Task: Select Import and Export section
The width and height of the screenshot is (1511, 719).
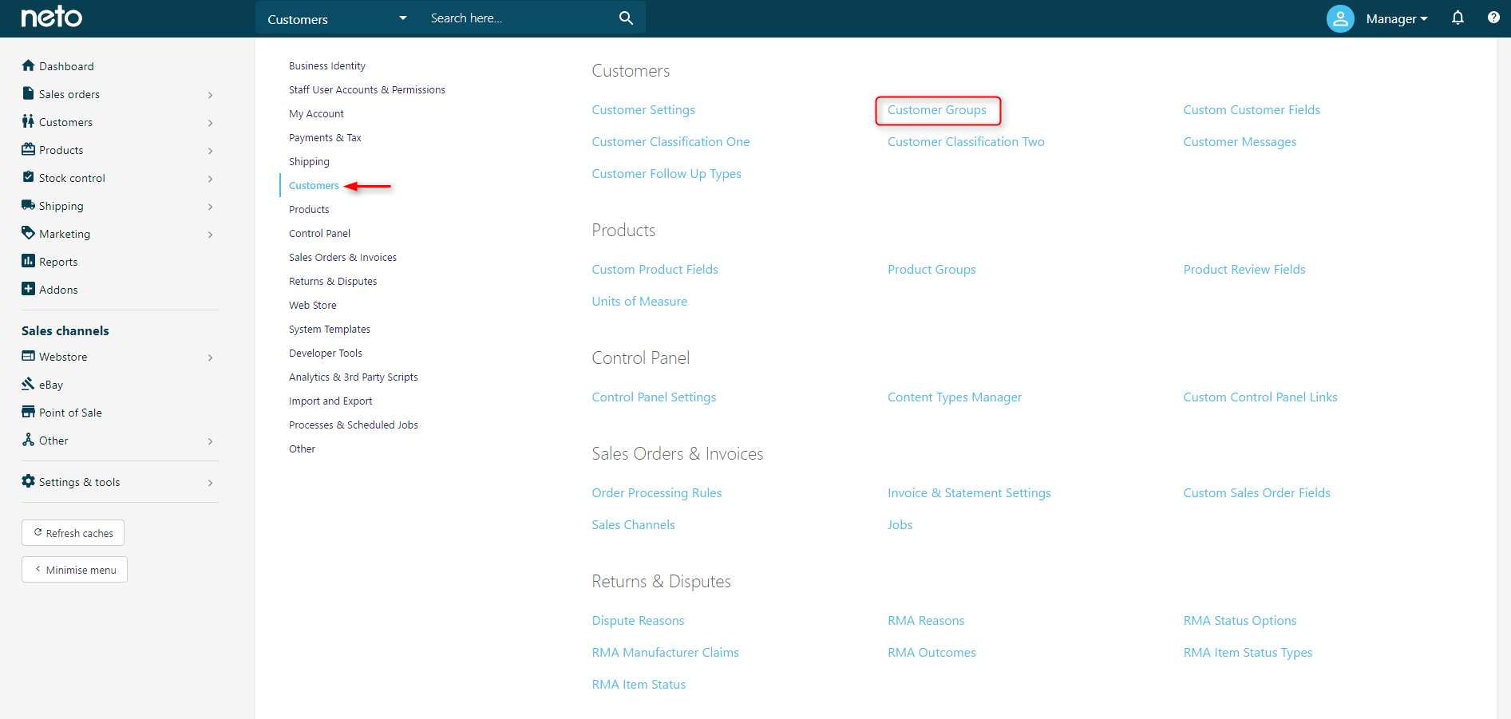Action: point(330,401)
